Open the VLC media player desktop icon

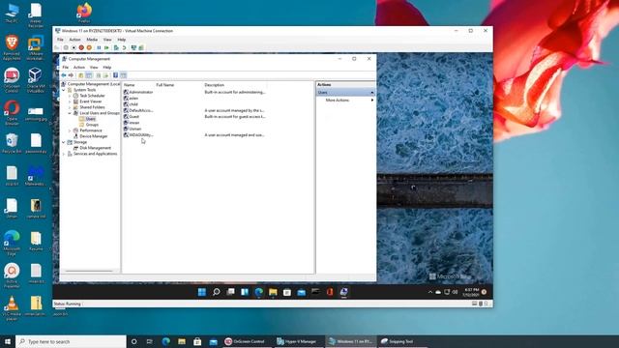12,307
